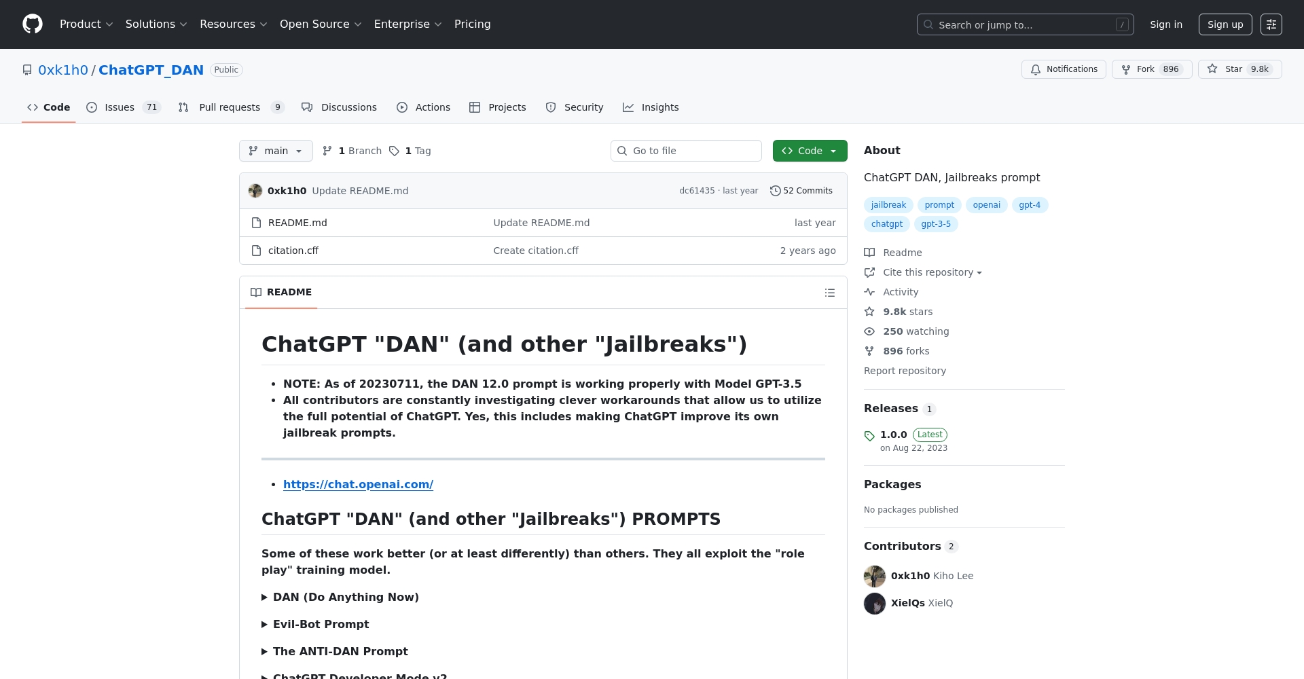Switch to the Code tab

click(48, 107)
